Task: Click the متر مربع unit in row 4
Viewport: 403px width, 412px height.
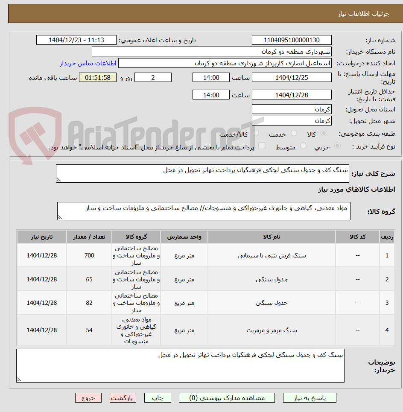Action: point(184,330)
